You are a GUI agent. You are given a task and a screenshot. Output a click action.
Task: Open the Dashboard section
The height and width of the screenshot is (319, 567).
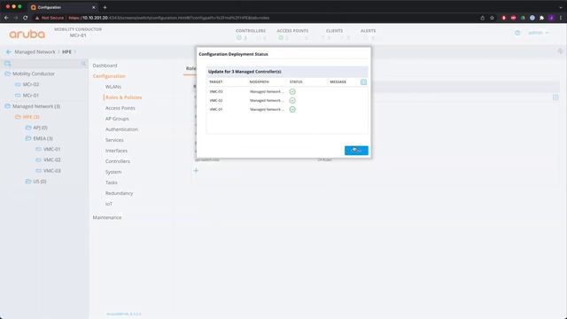click(105, 66)
